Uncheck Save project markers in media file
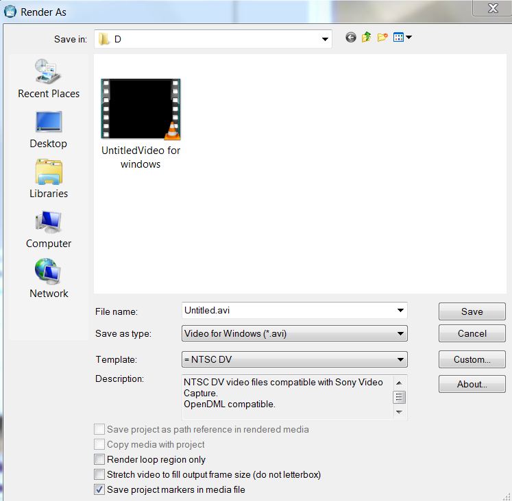 [99, 489]
